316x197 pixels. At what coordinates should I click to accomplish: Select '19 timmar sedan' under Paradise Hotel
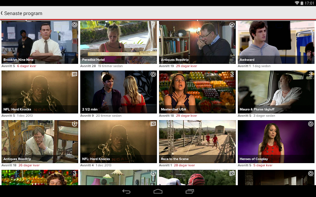pos(110,66)
